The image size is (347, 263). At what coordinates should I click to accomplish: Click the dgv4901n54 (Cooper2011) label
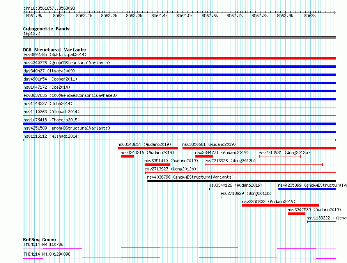(x=50, y=79)
